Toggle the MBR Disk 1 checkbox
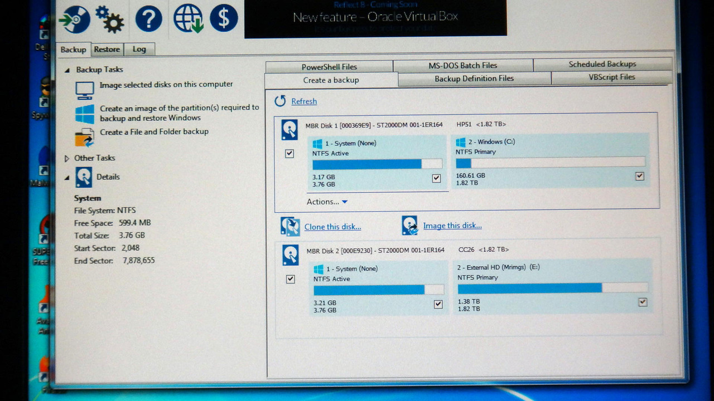714x401 pixels. click(x=290, y=154)
